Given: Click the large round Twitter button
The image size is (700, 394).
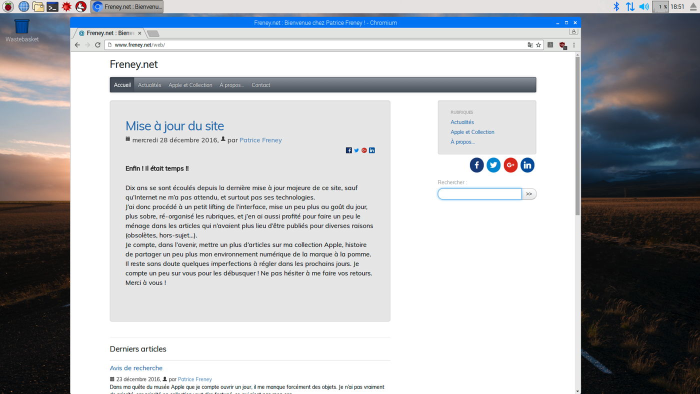Looking at the screenshot, I should 493,165.
